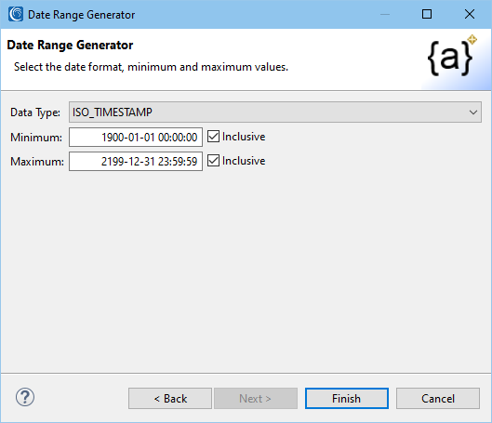Click the Date Range Generator heading
Image resolution: width=492 pixels, height=423 pixels.
click(x=70, y=46)
